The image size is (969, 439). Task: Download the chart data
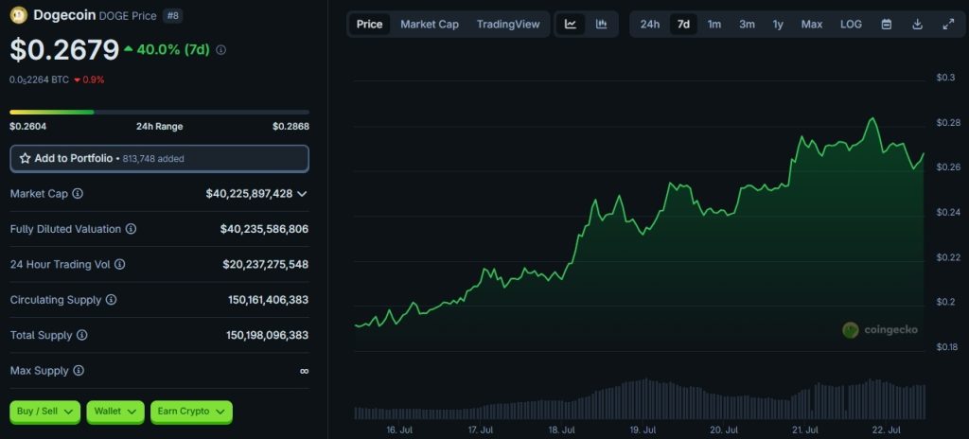tap(917, 25)
